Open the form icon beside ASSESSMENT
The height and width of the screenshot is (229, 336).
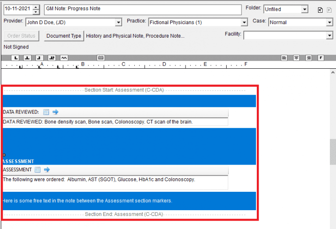38,170
